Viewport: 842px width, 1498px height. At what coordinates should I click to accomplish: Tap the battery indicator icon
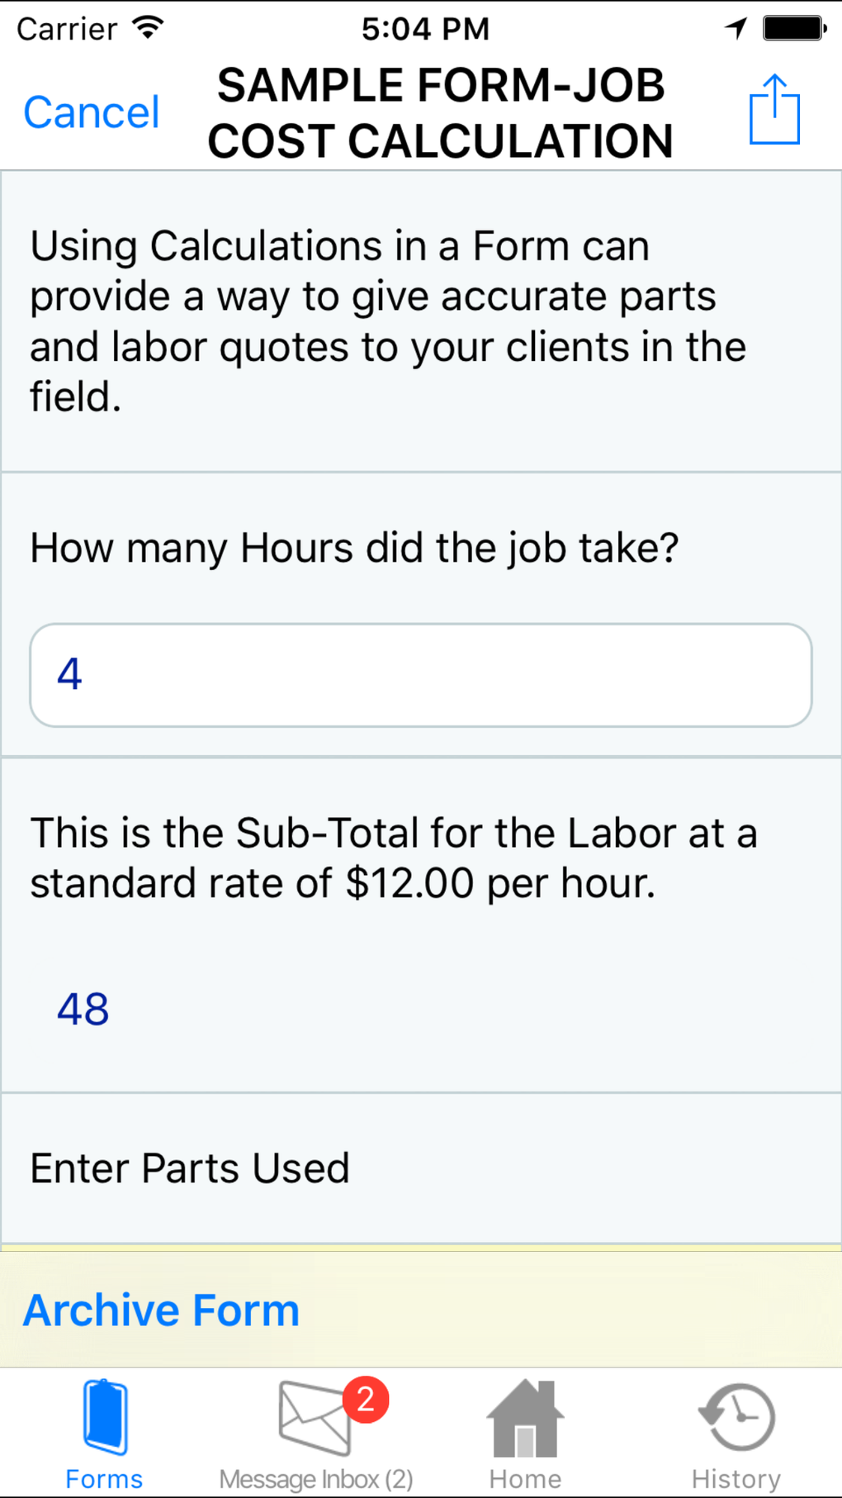[793, 28]
